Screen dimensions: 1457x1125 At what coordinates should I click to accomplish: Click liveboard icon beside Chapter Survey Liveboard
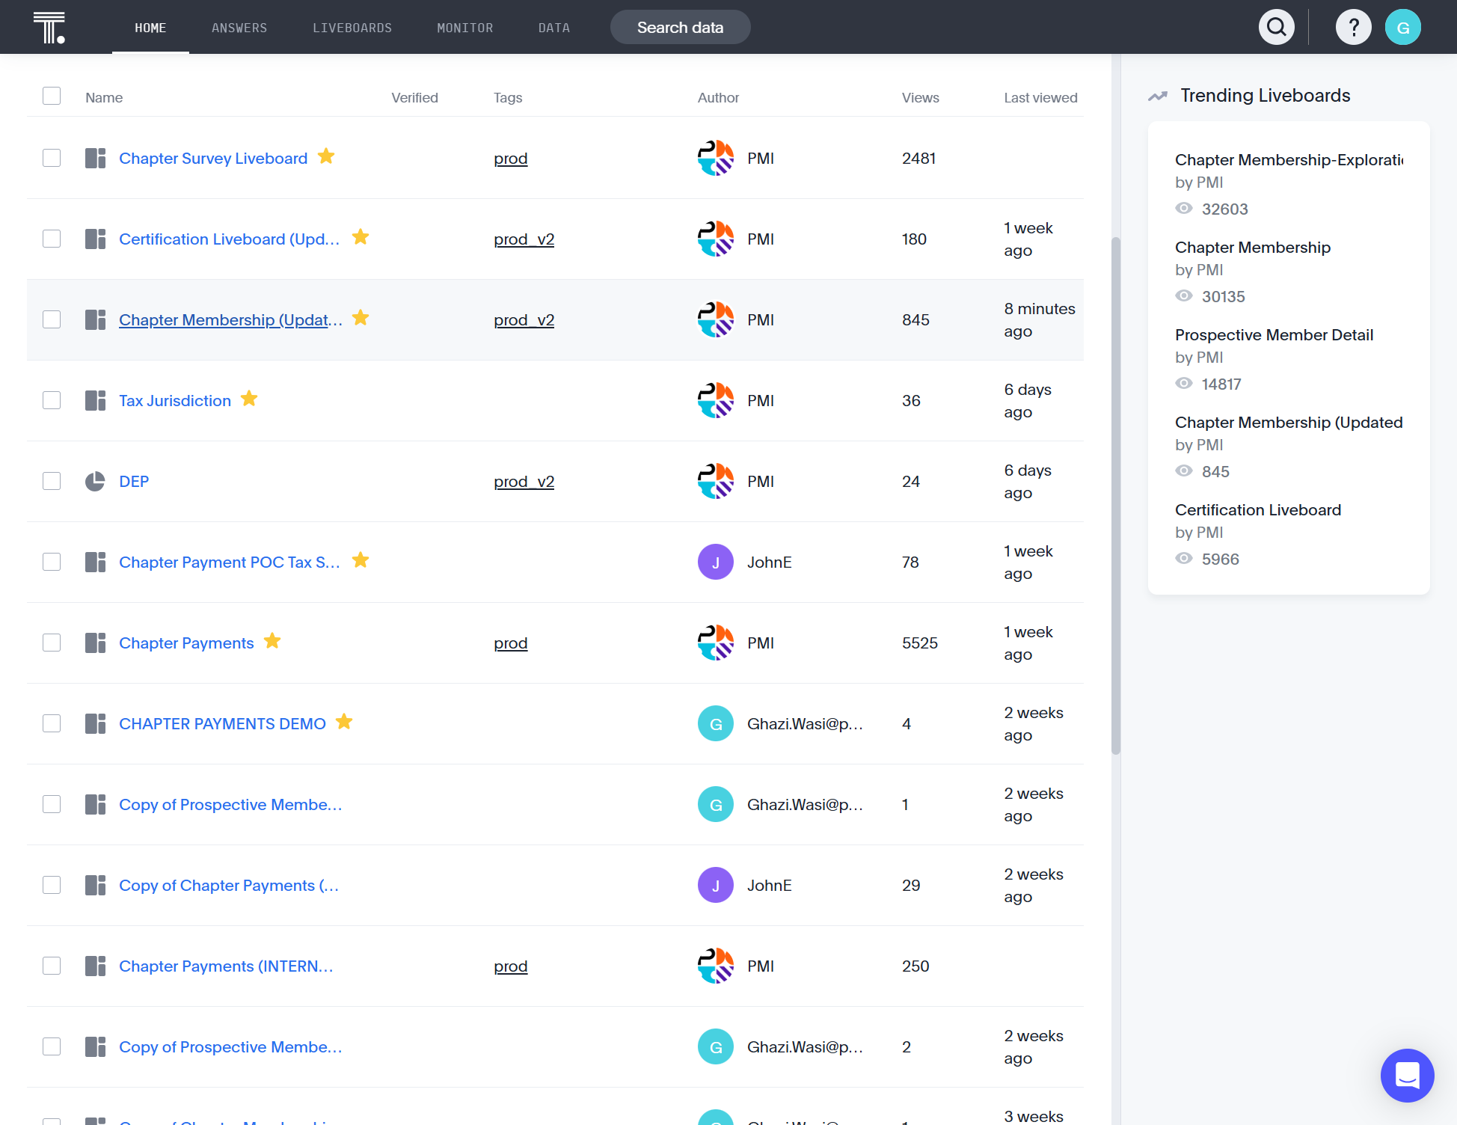click(x=95, y=158)
